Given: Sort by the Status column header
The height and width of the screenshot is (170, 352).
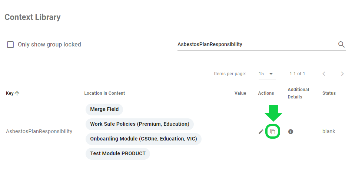Looking at the screenshot, I should (x=329, y=93).
